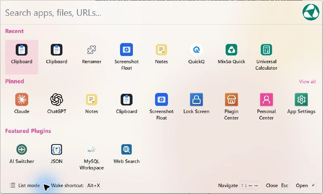Open the Personal Center
Screen dimensions: 323x194
click(266, 107)
